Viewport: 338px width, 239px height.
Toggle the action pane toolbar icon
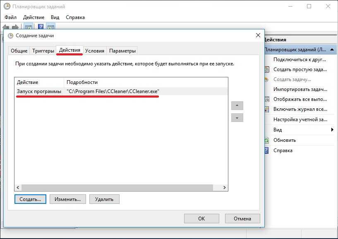[50, 26]
